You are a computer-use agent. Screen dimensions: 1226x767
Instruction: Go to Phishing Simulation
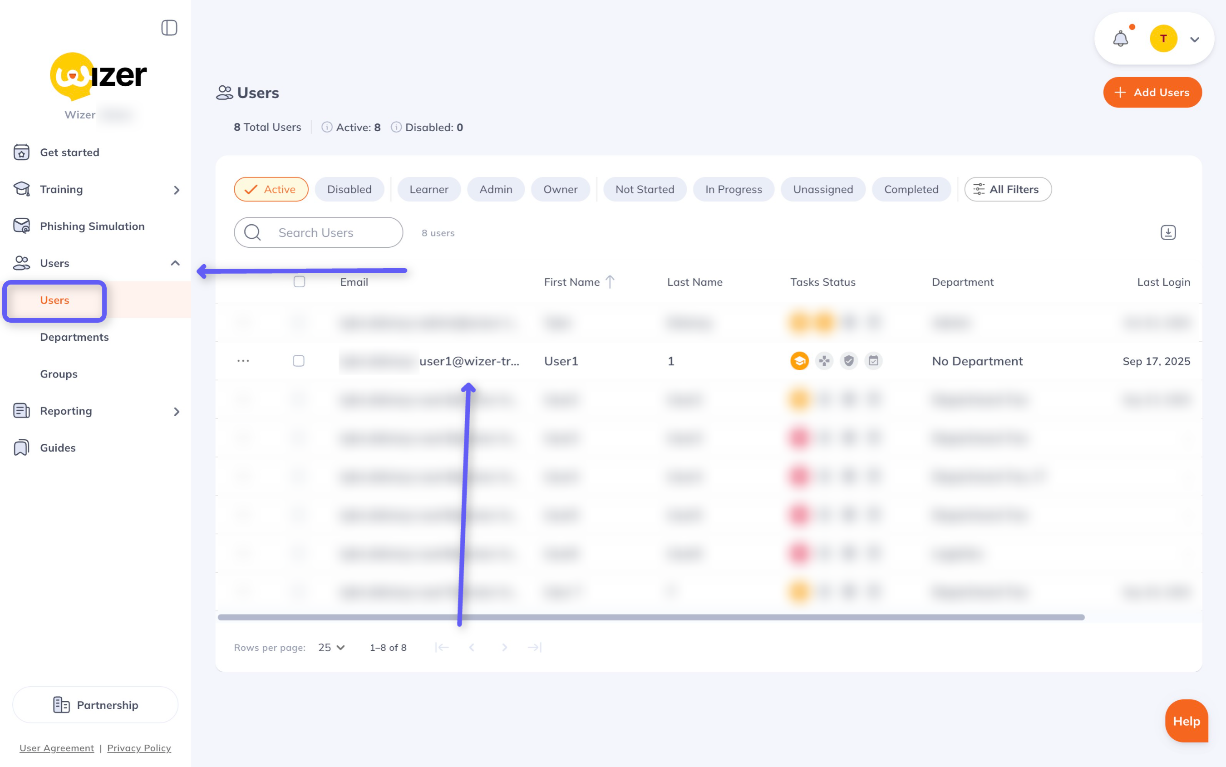tap(92, 226)
